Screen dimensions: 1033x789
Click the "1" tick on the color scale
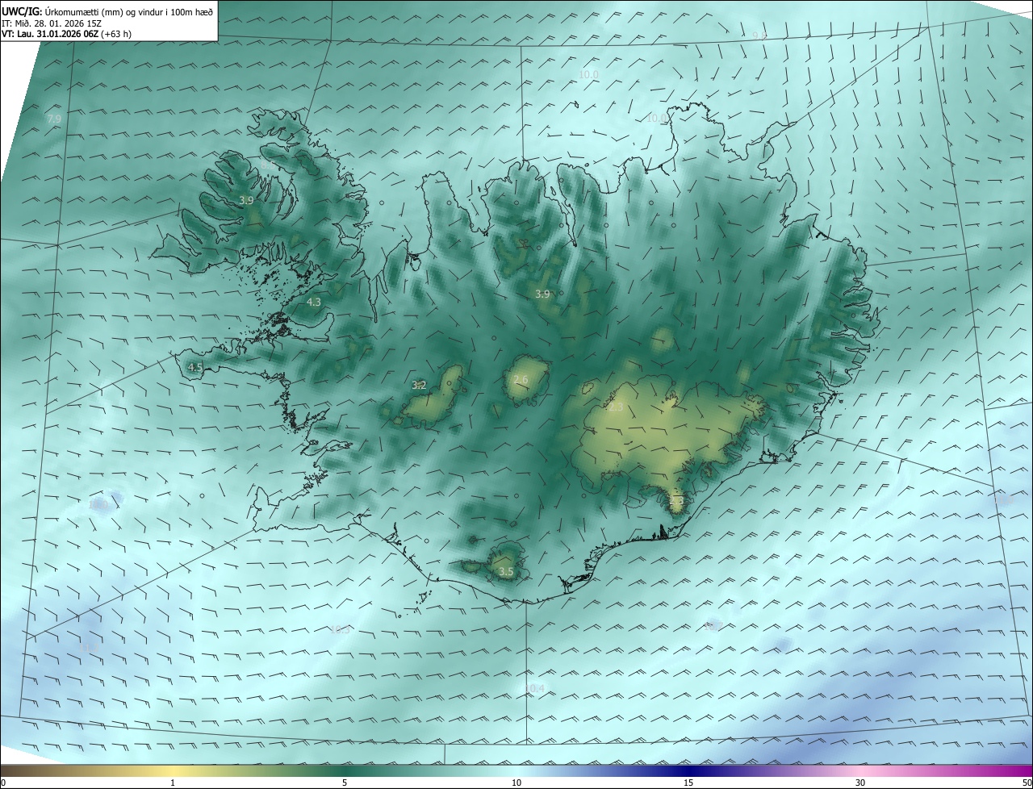coord(173,783)
